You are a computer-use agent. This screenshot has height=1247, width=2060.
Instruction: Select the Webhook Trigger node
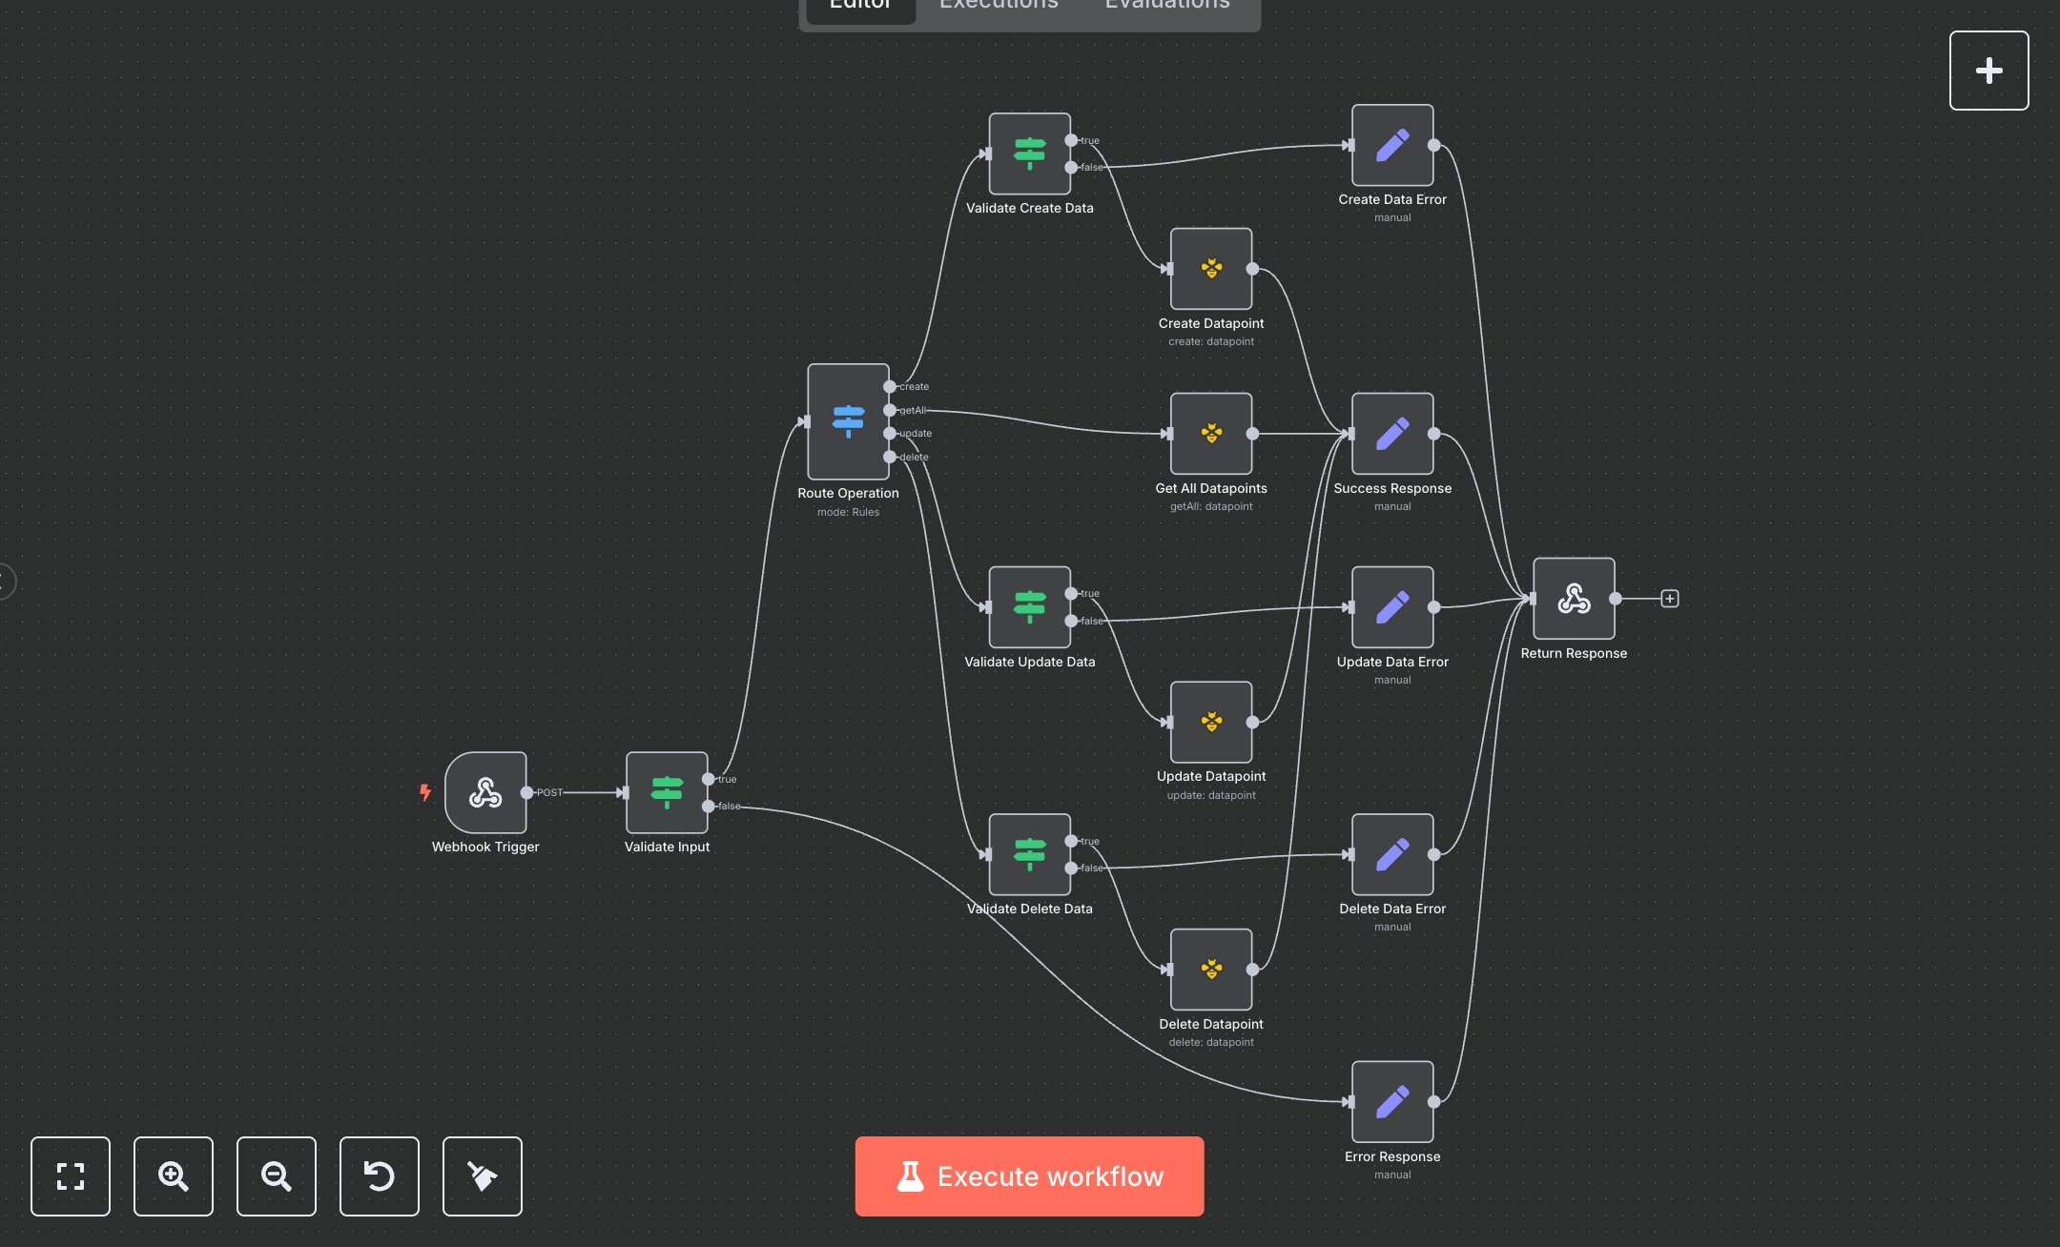(x=484, y=792)
